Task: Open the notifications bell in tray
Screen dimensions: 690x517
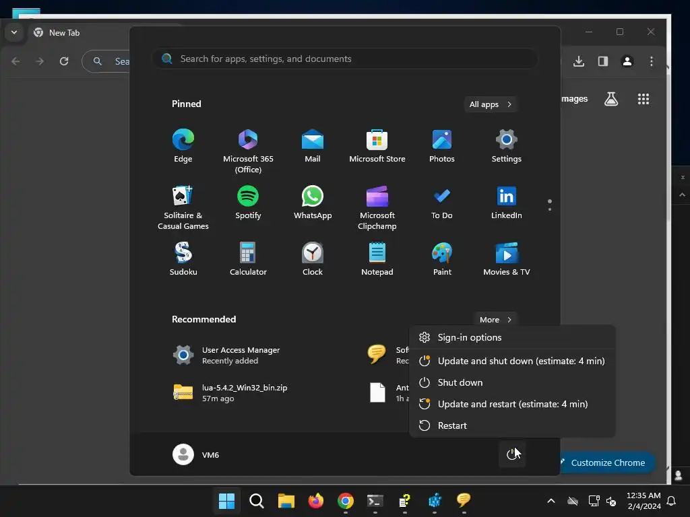Action: pos(672,501)
